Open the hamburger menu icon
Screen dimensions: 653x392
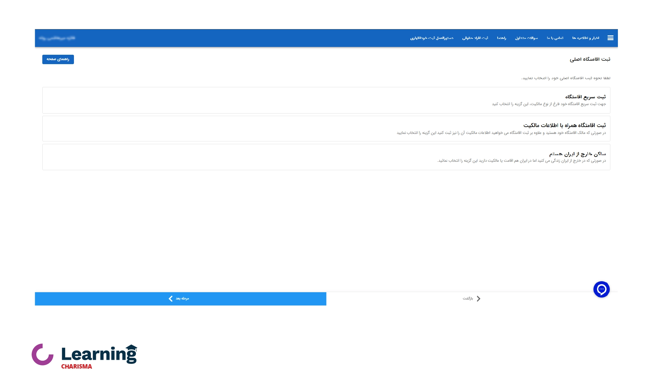(610, 38)
